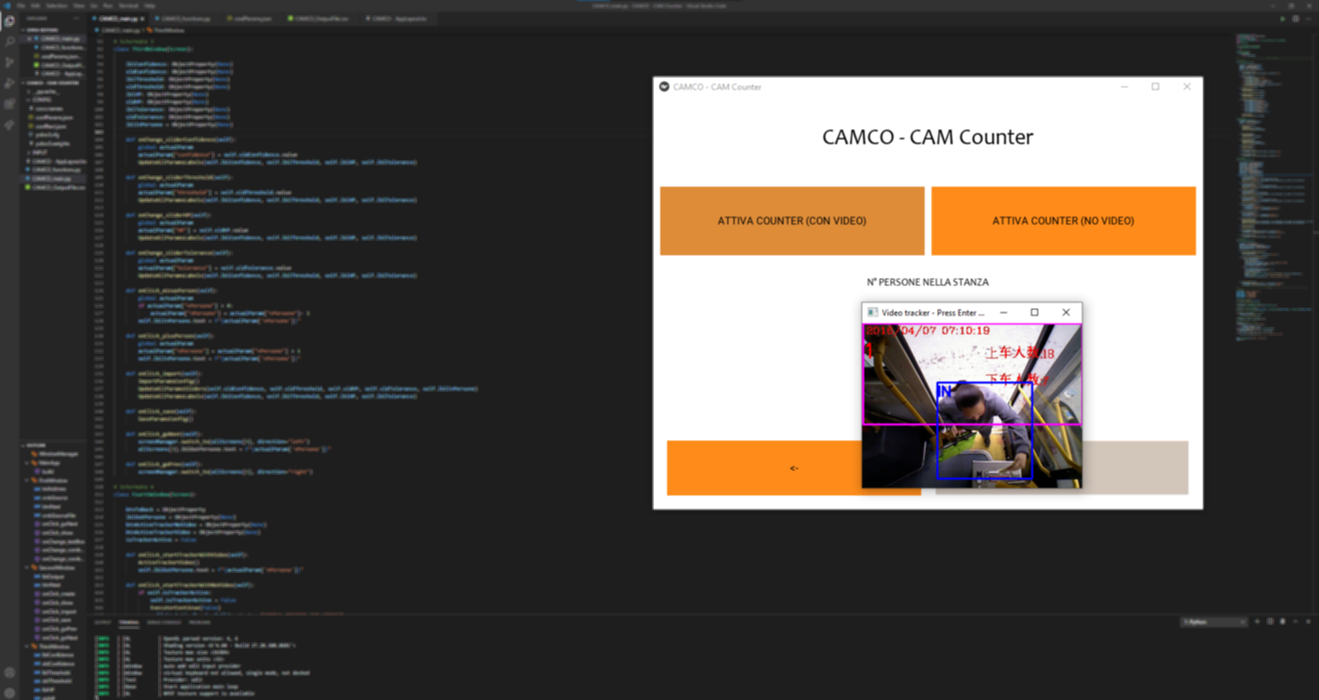
Task: Open the Accounts icon in activity bar
Action: 10,673
